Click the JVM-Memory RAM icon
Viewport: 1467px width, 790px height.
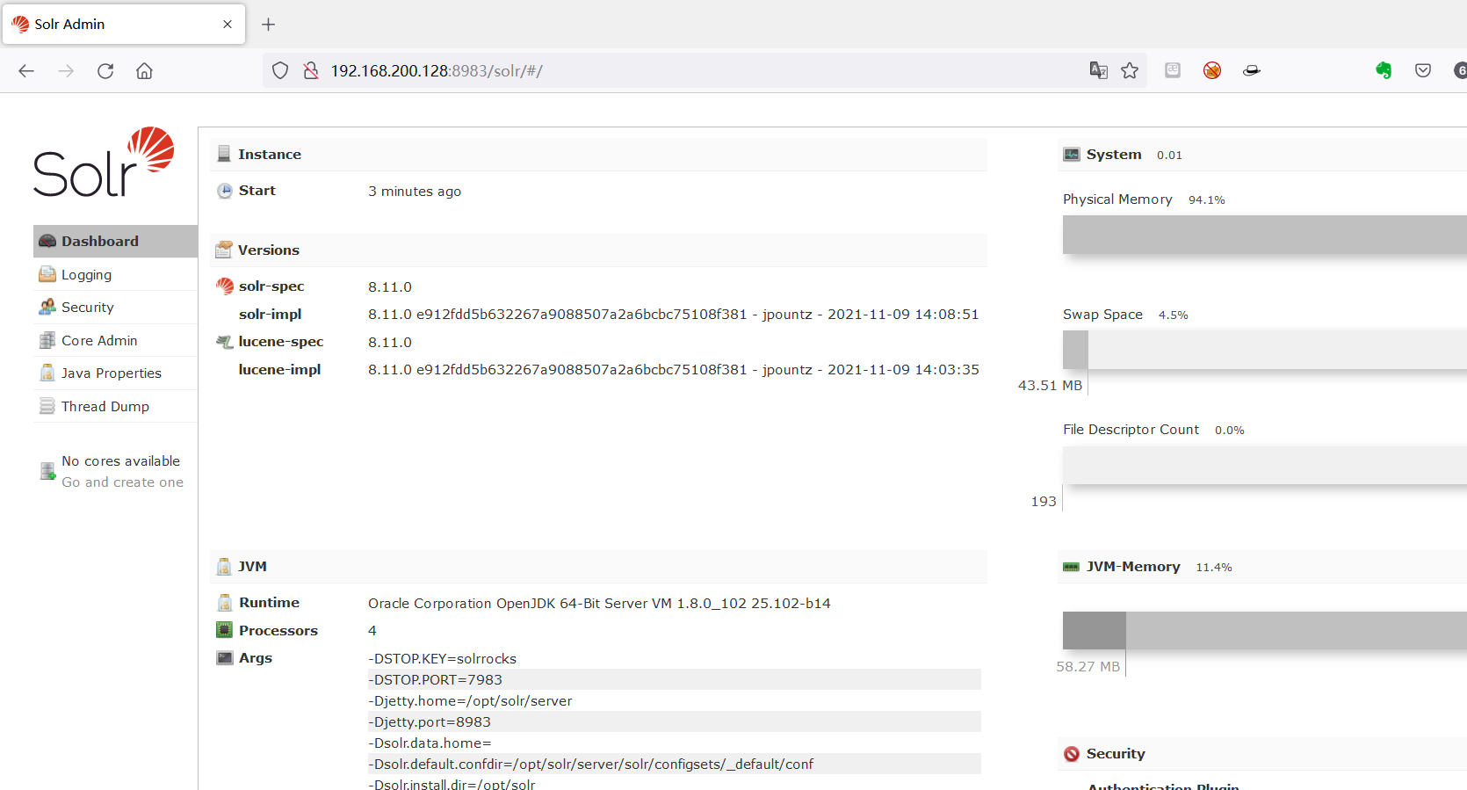(x=1072, y=567)
